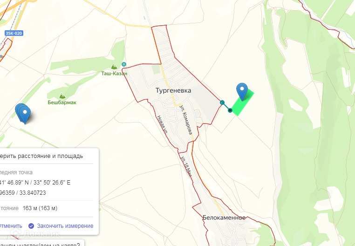Image resolution: width=355 pixels, height=246 pixels.
Task: Click the Таш-Казан mountain icon
Action: pyautogui.click(x=114, y=67)
